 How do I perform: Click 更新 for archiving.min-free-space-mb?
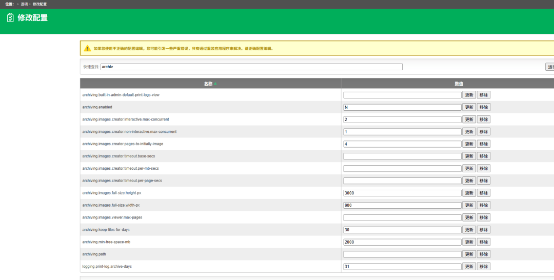point(469,242)
